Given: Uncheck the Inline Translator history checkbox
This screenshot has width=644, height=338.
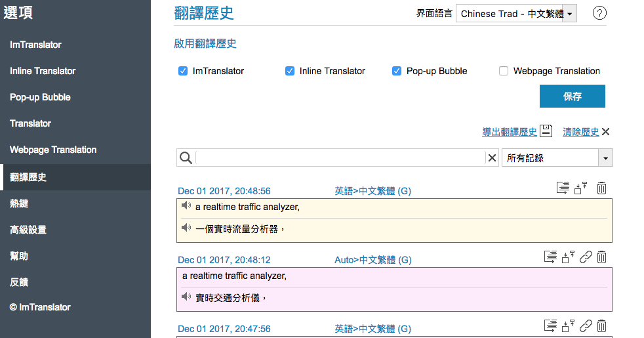Looking at the screenshot, I should click(290, 71).
